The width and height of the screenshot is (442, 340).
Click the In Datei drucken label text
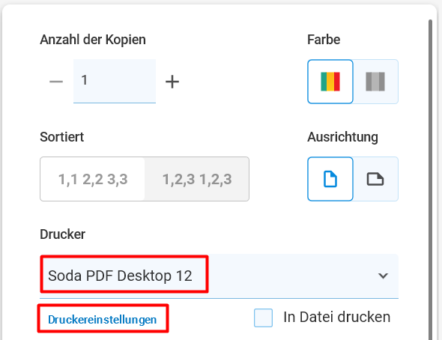tap(337, 318)
